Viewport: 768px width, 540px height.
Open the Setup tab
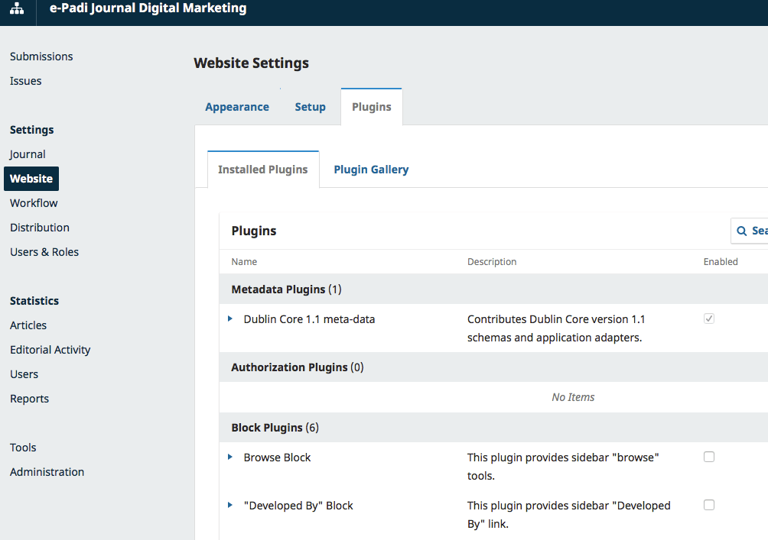point(310,107)
